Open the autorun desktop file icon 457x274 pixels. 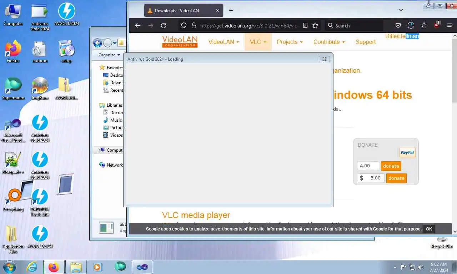40,52
